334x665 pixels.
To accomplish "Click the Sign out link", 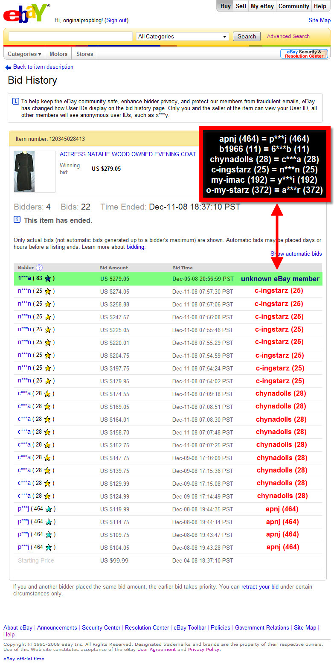I will [x=116, y=20].
